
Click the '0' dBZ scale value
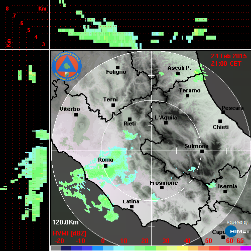coord(103,241)
